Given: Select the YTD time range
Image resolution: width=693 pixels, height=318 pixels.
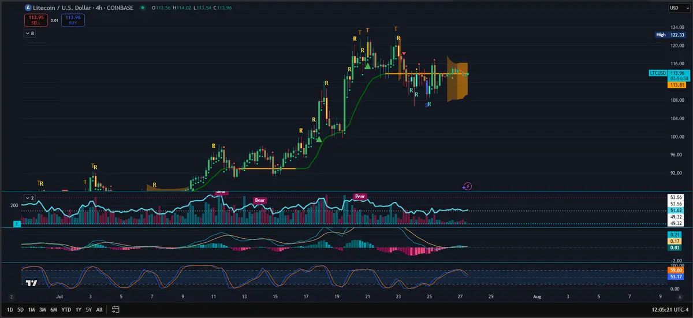Looking at the screenshot, I should click(x=66, y=309).
